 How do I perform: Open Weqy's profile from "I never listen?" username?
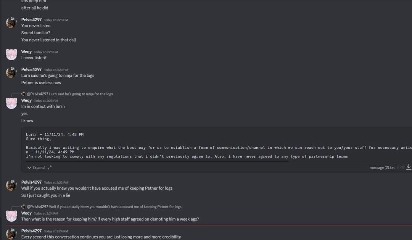pos(26,52)
